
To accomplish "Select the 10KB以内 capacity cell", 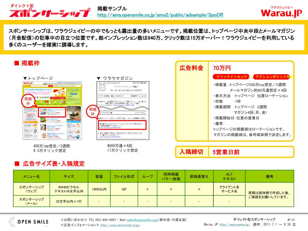I will [x=99, y=189].
